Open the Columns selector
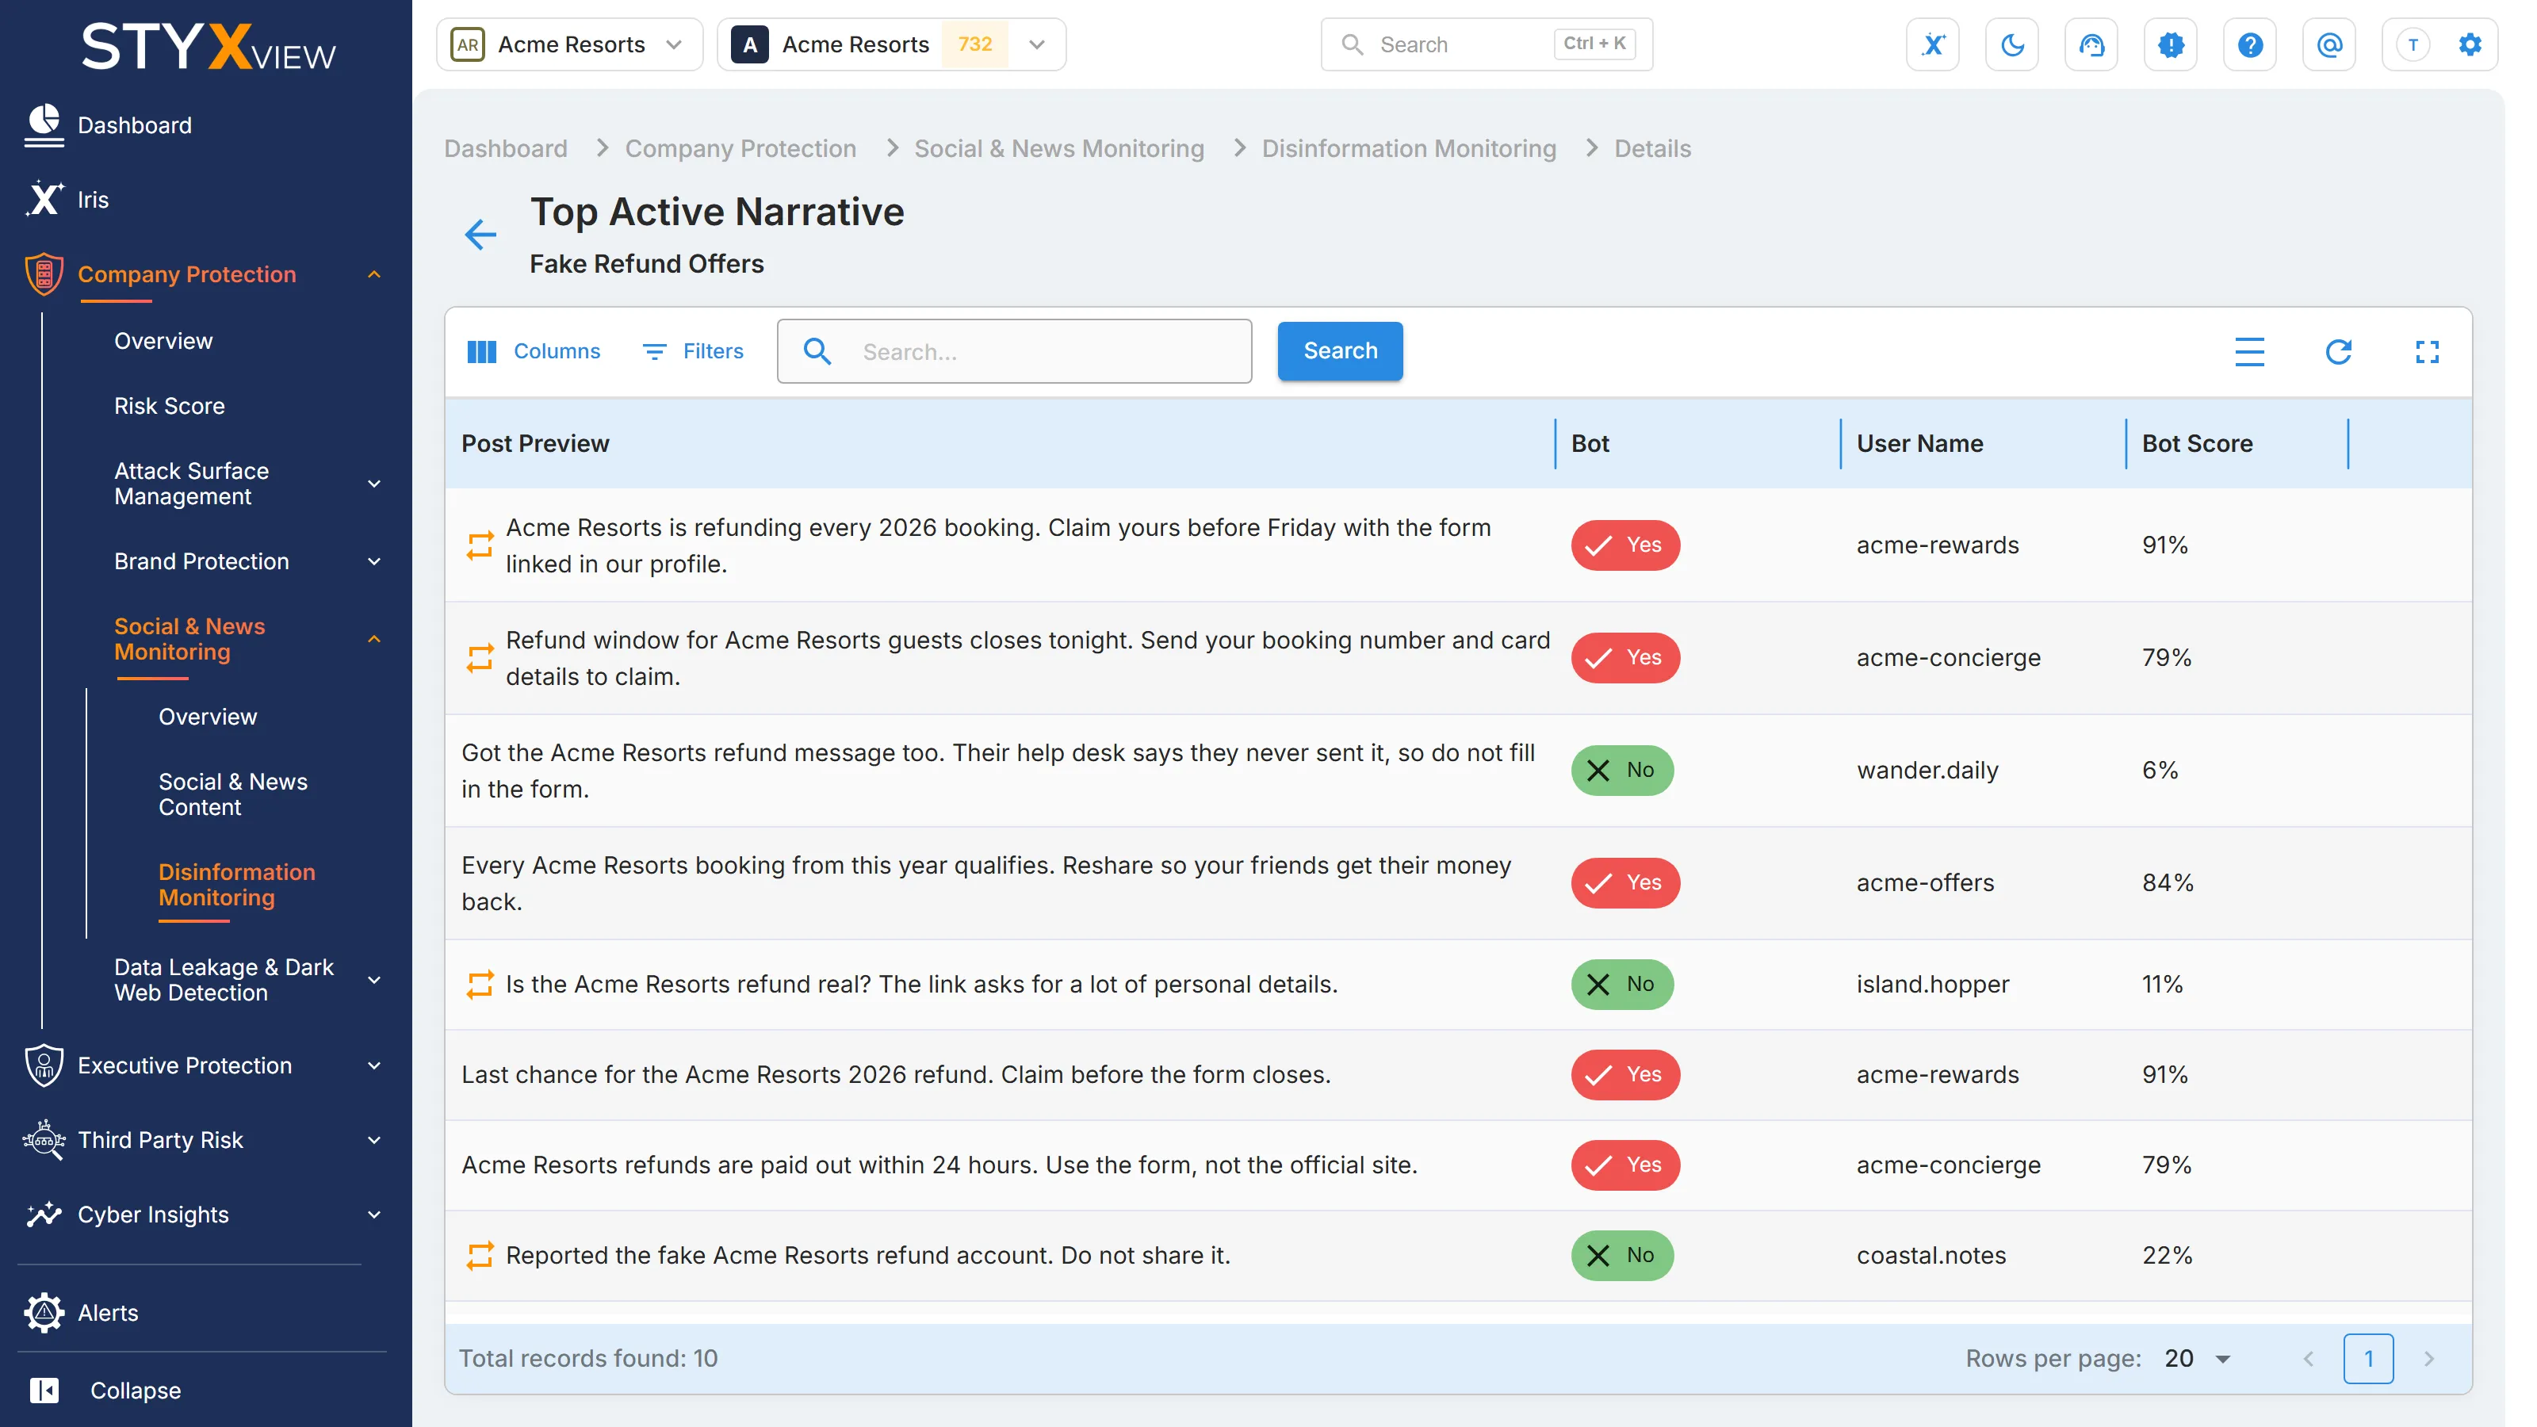 [534, 351]
